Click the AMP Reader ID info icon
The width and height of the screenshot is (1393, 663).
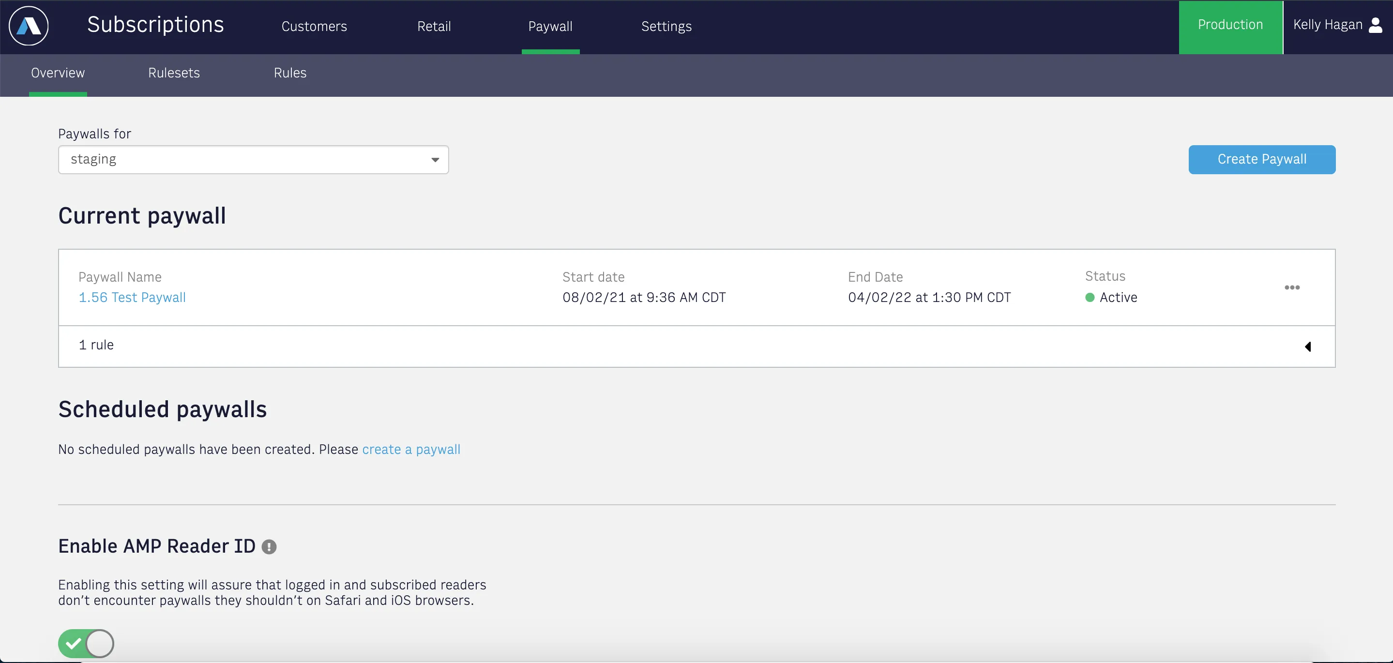[x=269, y=547]
